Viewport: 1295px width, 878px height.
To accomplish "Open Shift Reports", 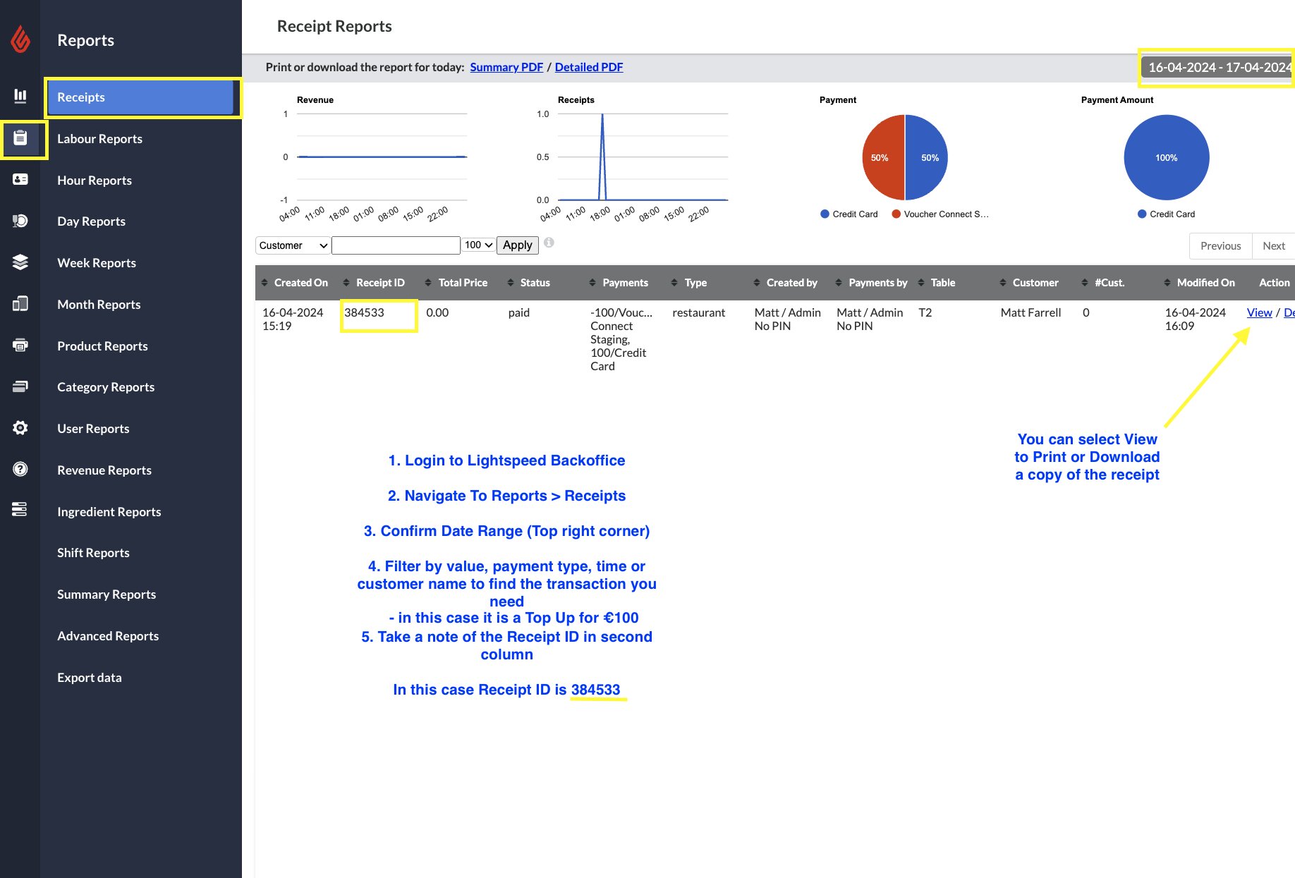I will pos(93,553).
